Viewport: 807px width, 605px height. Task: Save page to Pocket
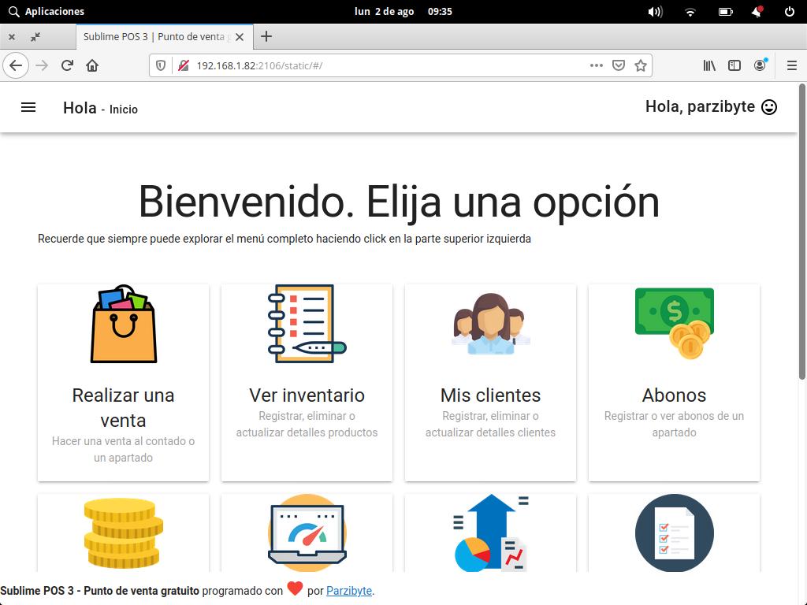[x=619, y=65]
